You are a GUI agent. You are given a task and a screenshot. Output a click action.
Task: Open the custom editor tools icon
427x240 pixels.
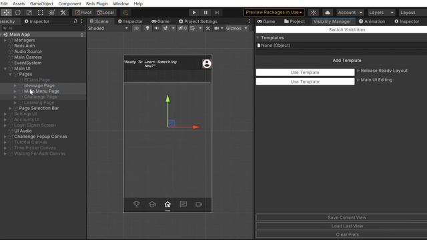click(x=63, y=13)
